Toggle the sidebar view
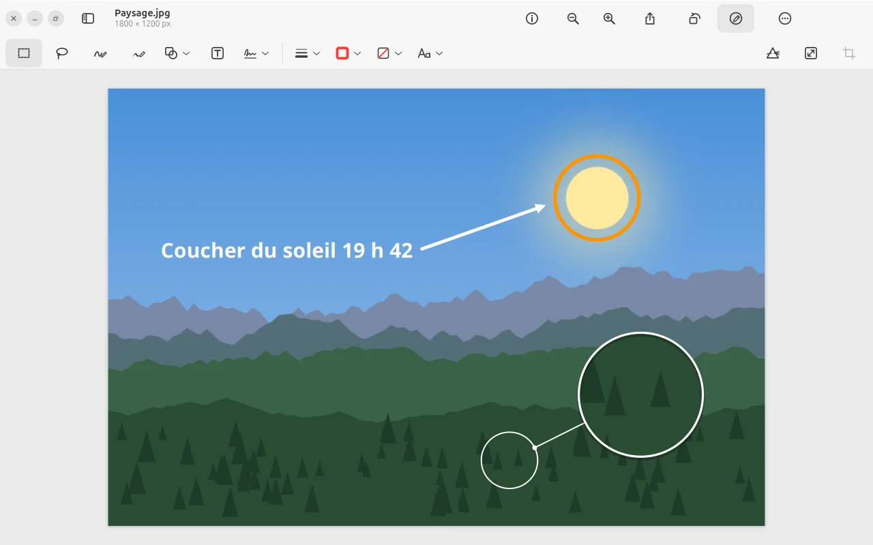 coord(88,18)
